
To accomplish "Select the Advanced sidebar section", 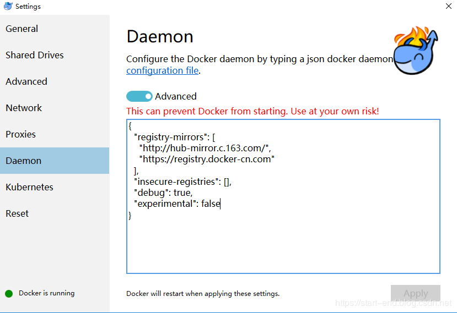I will [x=26, y=81].
